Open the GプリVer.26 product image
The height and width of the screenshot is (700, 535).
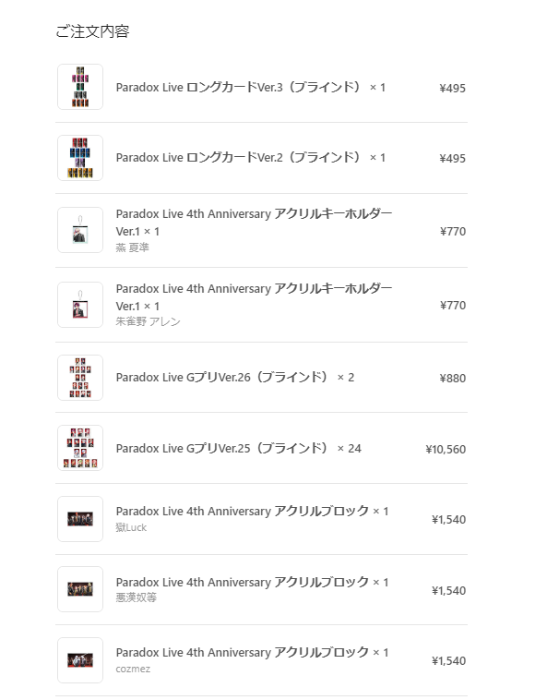[80, 378]
